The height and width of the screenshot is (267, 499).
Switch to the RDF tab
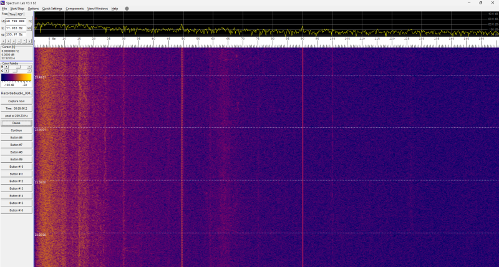[21, 14]
